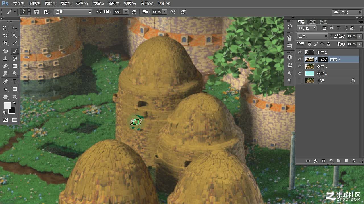
Task: Open the layer 填充 fill dropdown arrow
Action: point(360,44)
